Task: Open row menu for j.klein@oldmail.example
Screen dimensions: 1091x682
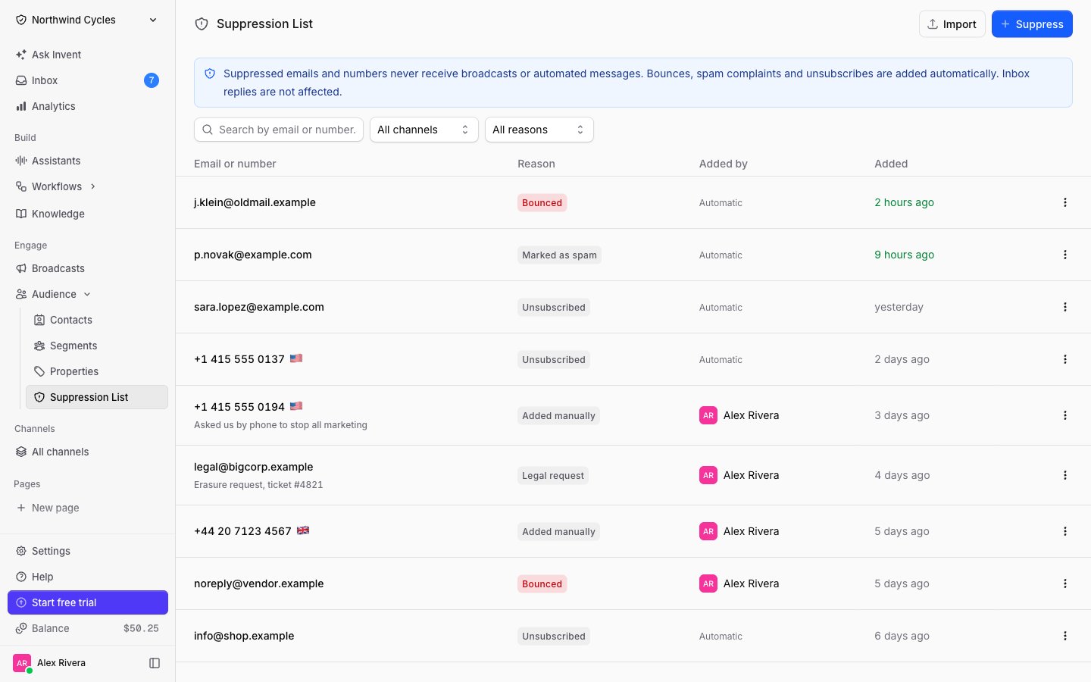Action: [1064, 202]
